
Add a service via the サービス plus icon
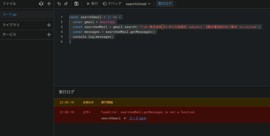coord(49,35)
